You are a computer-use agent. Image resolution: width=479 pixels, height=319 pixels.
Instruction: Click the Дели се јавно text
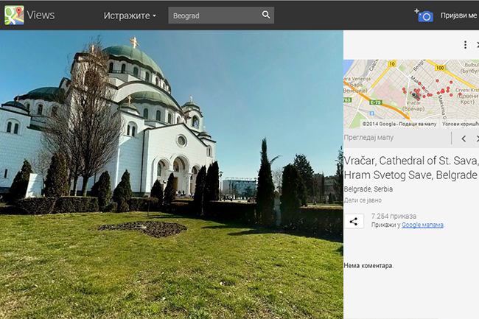pos(363,200)
